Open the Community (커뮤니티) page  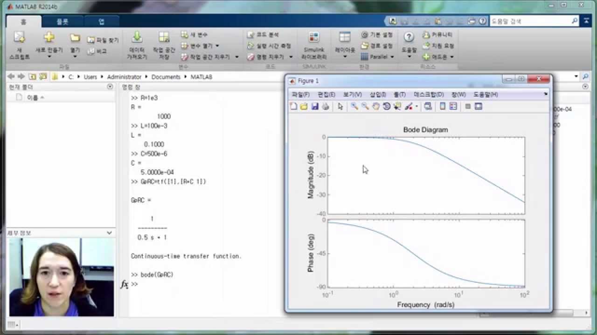[437, 35]
